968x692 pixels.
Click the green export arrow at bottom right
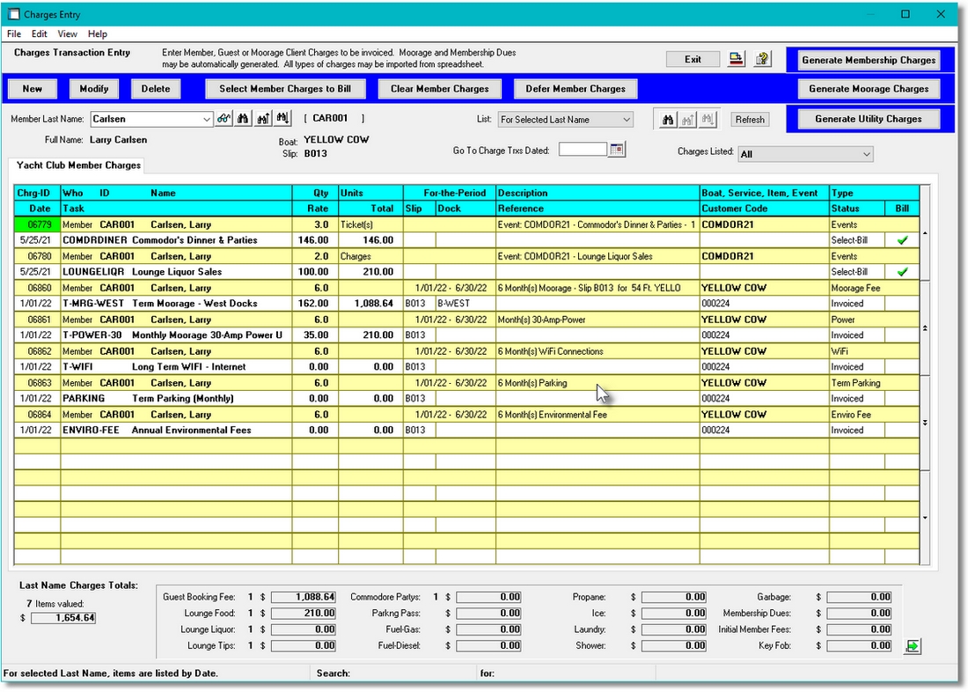pyautogui.click(x=913, y=645)
